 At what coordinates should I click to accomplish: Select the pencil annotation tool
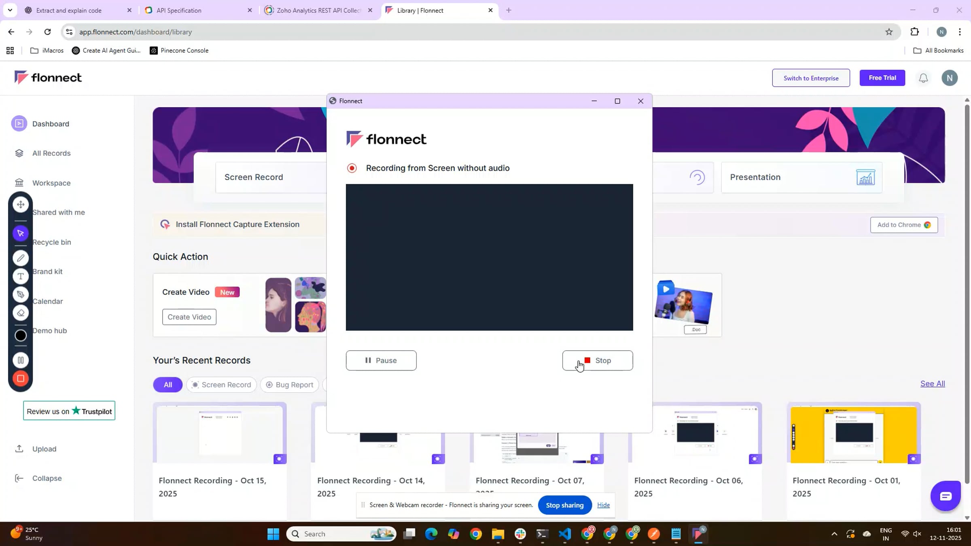point(21,258)
